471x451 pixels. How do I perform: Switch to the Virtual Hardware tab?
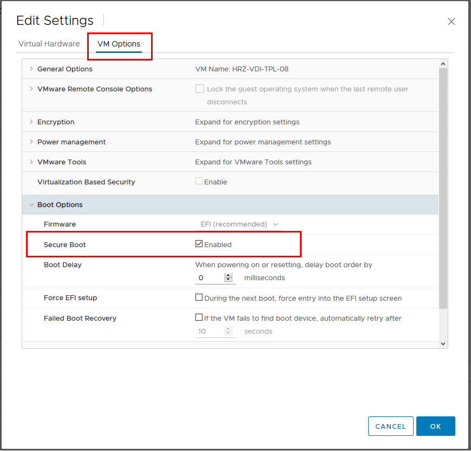click(x=49, y=44)
